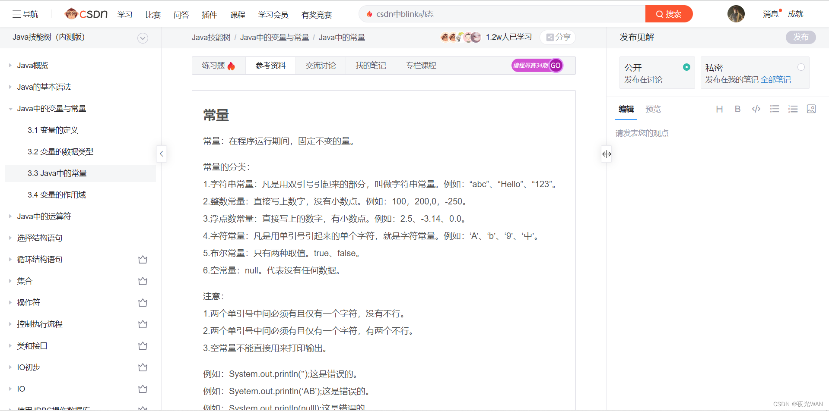Screen dimensions: 829x411
Task: Open 问答 in the top navigation
Action: pos(181,15)
